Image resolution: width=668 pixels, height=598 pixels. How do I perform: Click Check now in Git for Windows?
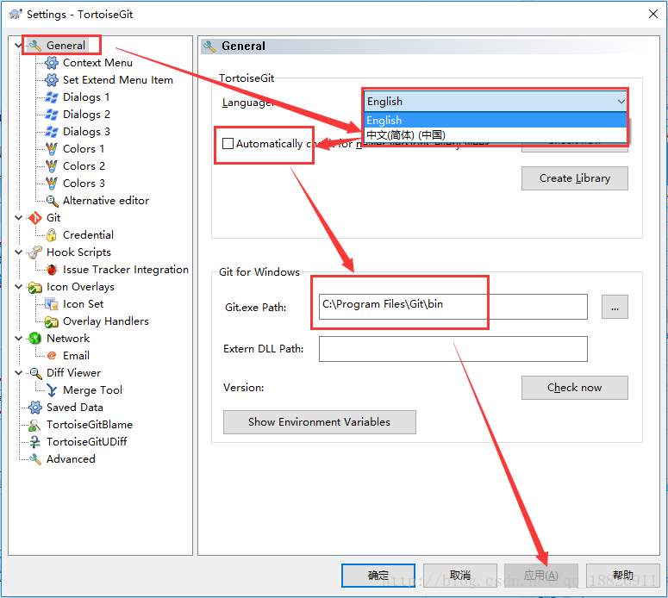point(575,388)
